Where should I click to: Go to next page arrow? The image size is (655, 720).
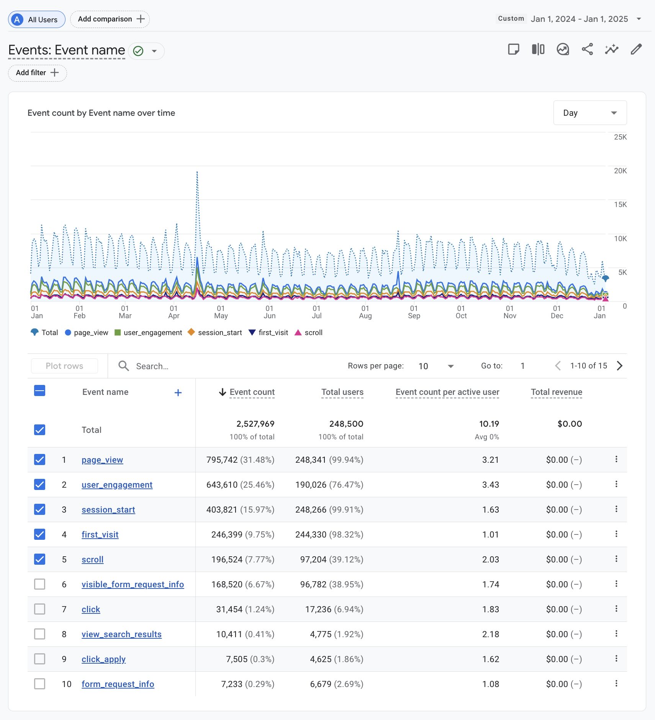pyautogui.click(x=620, y=366)
